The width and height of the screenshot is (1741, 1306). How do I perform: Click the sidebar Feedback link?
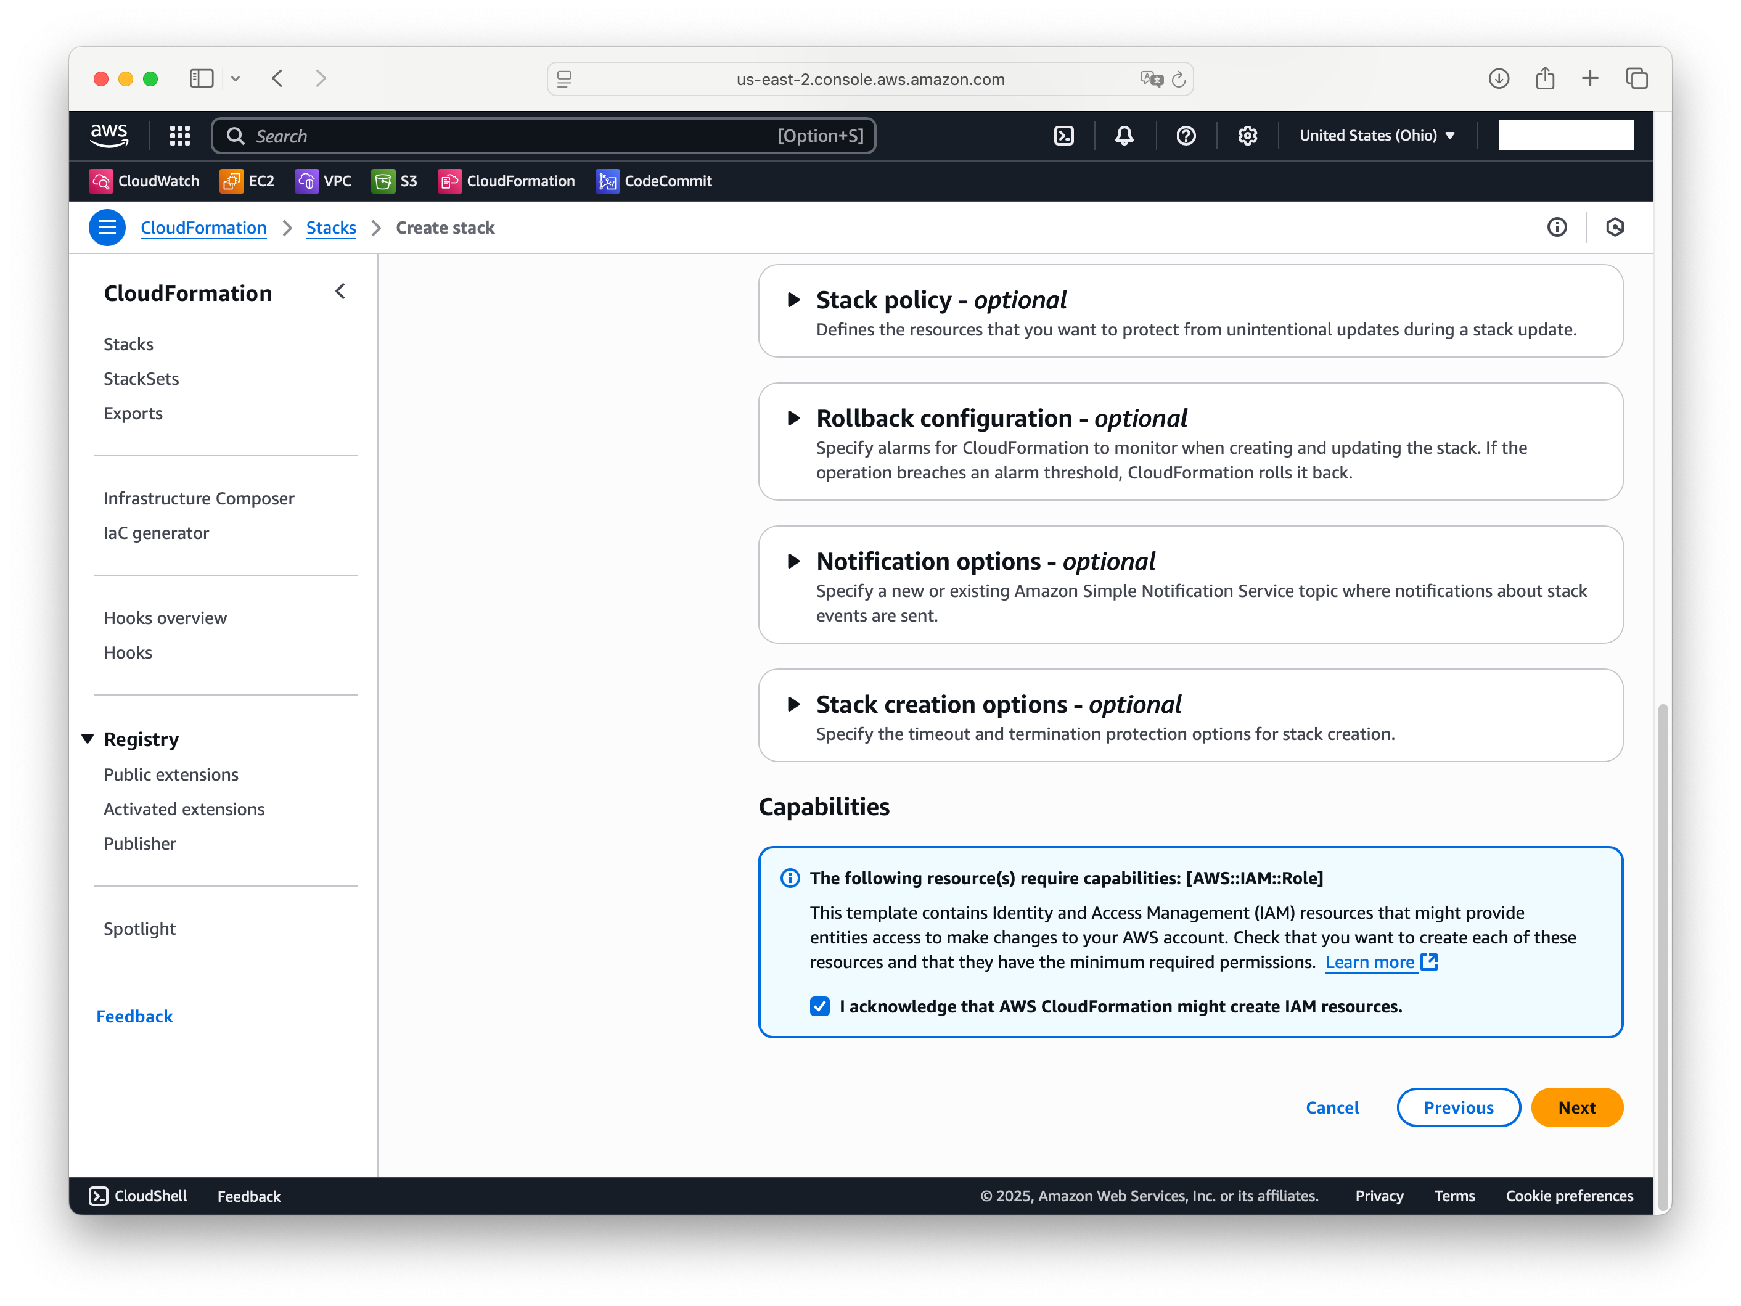click(134, 1016)
